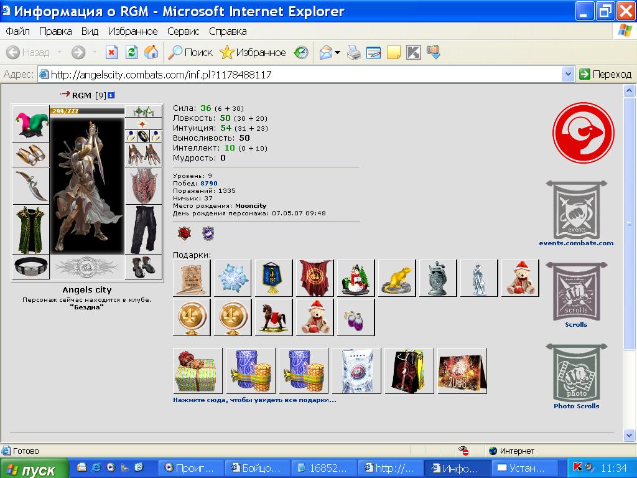Stop page loading with red X icon
The height and width of the screenshot is (478, 637).
coord(111,52)
